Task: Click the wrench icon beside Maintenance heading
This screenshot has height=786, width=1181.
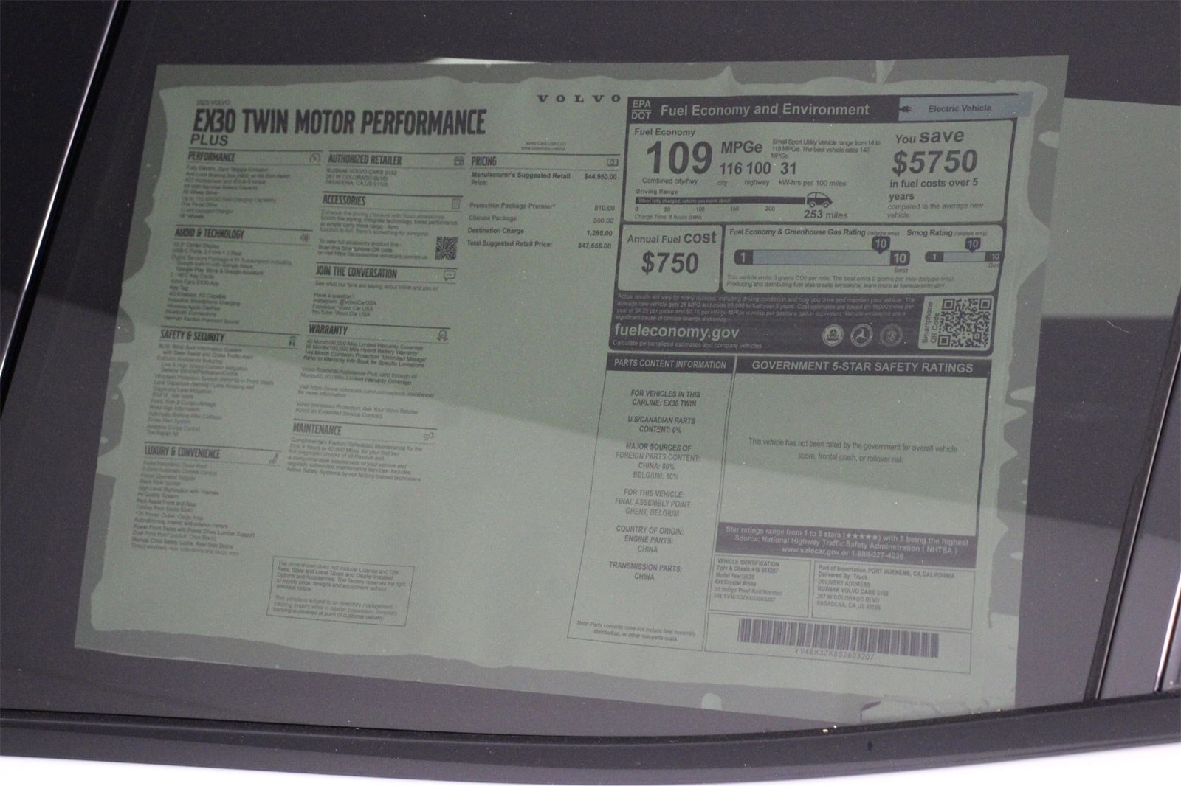Action: pos(428,435)
